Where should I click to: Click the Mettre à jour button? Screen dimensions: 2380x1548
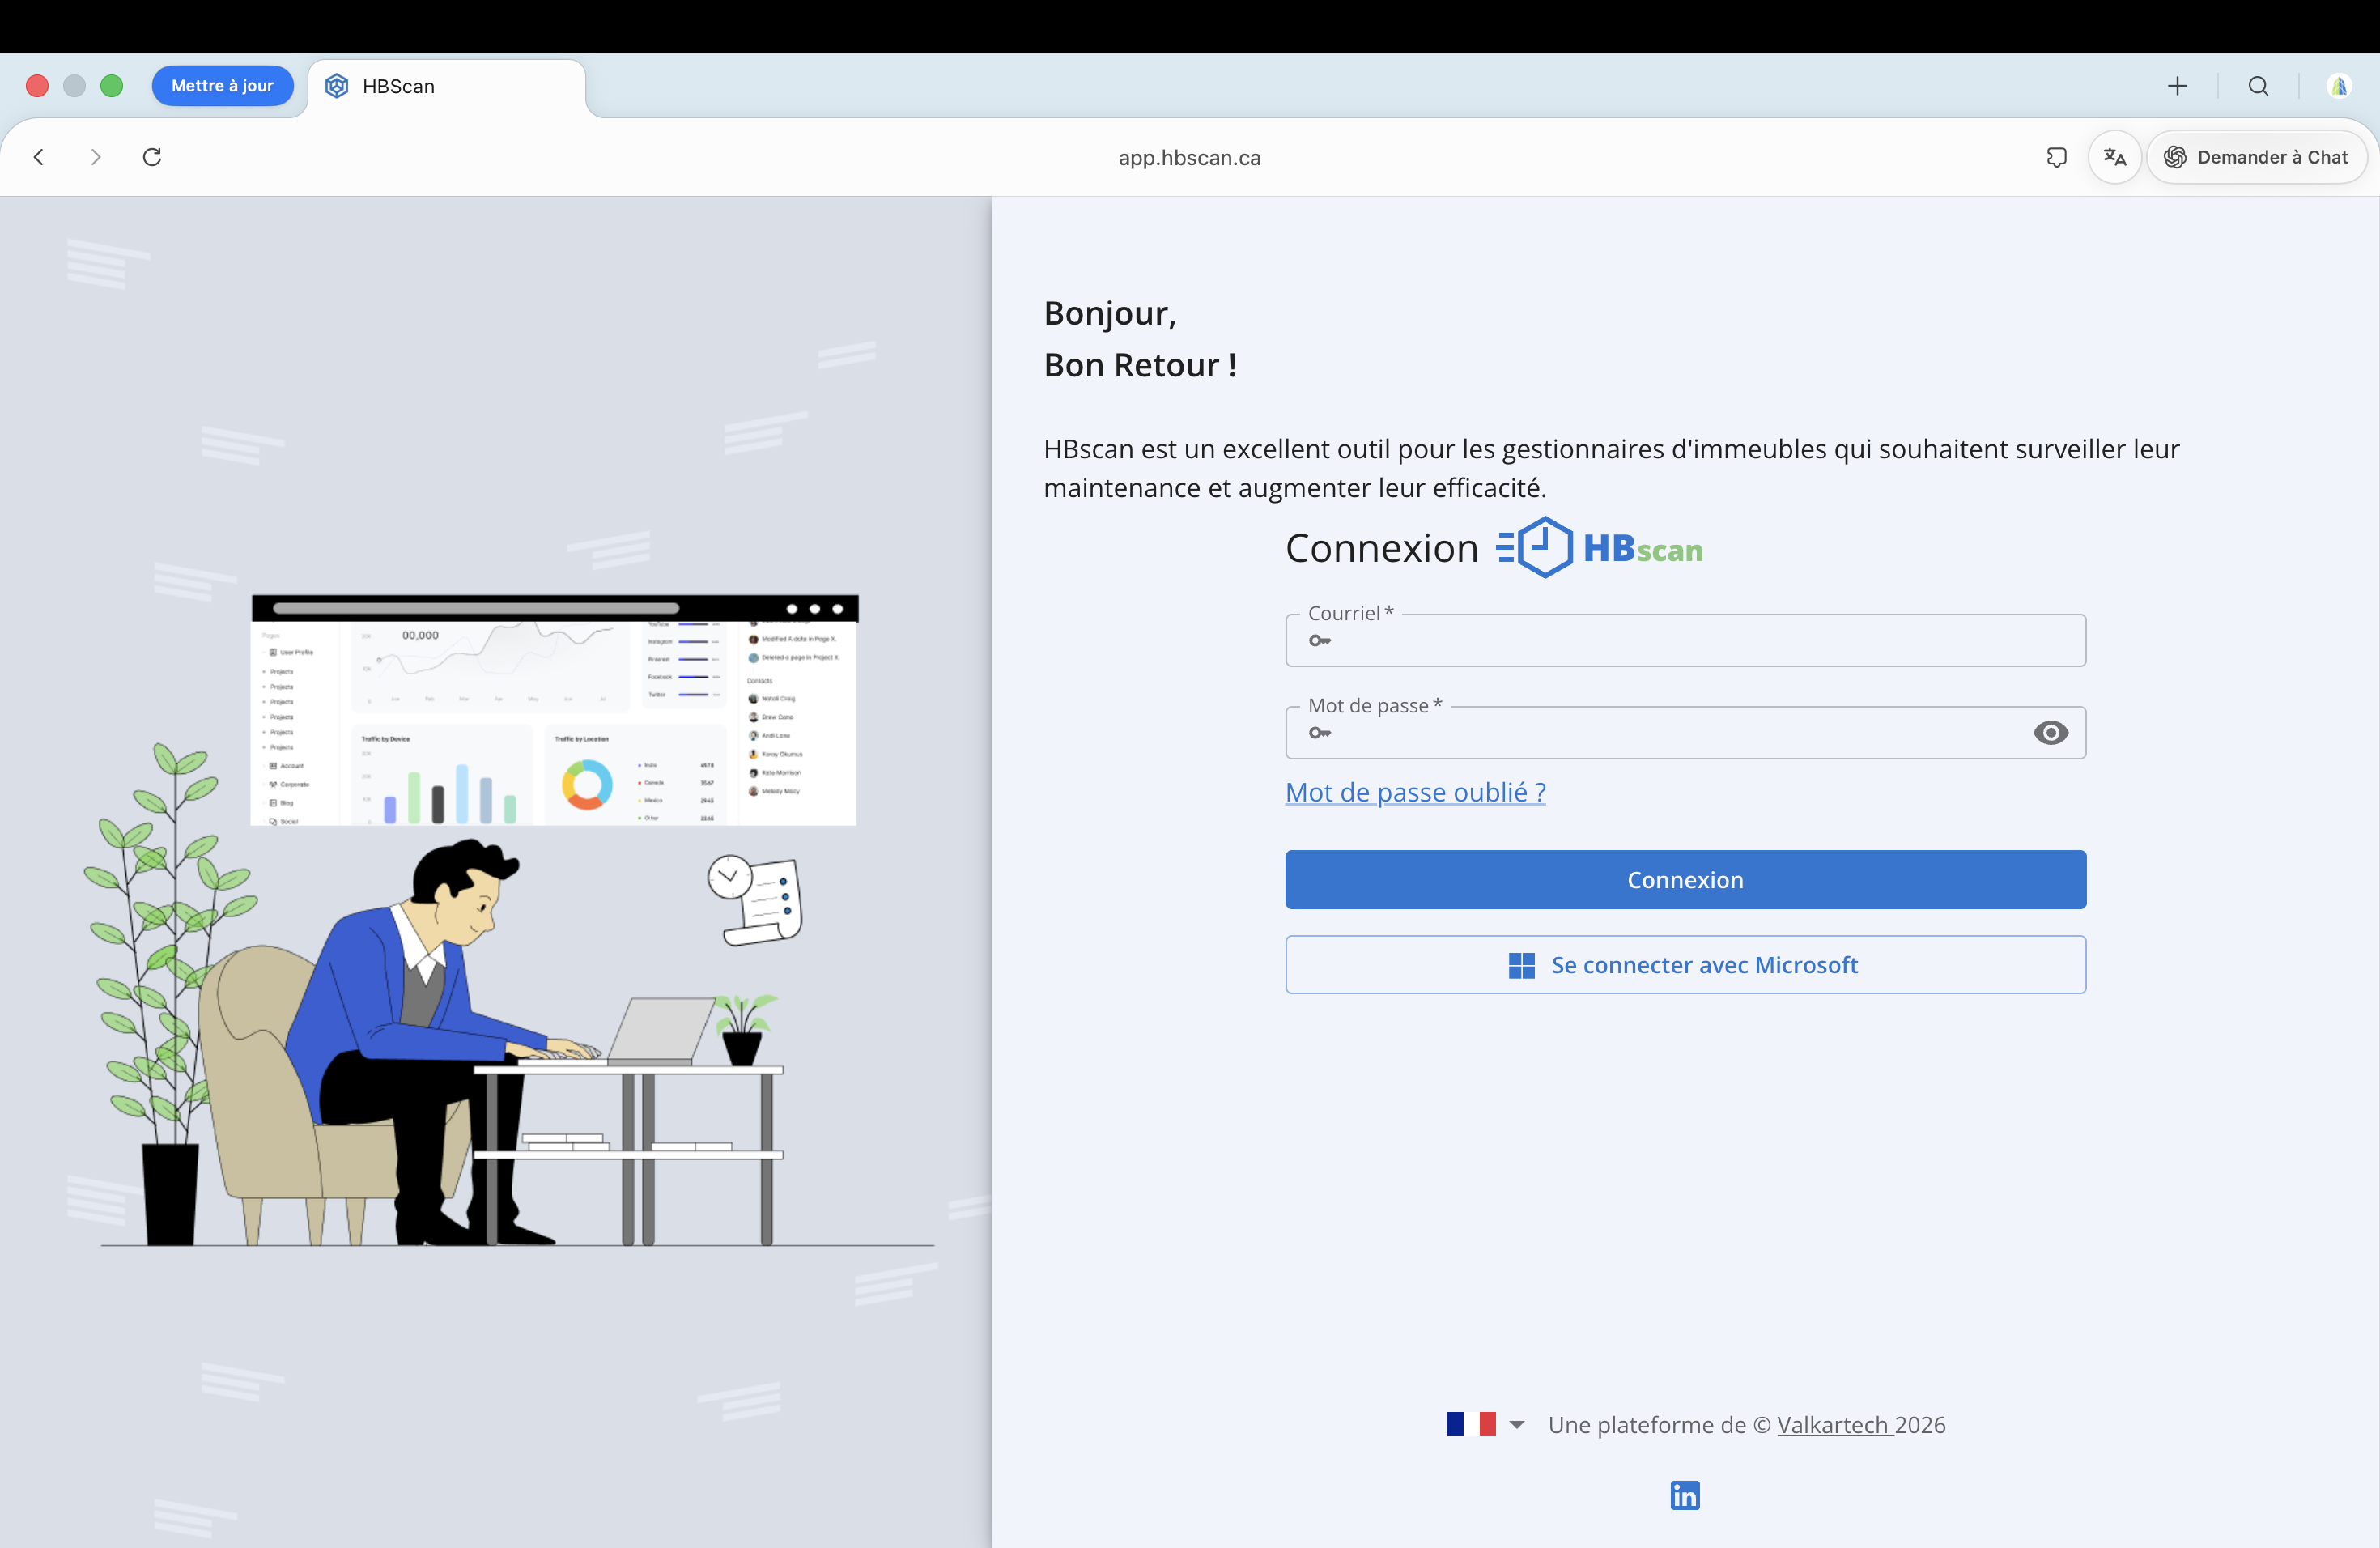pos(222,86)
